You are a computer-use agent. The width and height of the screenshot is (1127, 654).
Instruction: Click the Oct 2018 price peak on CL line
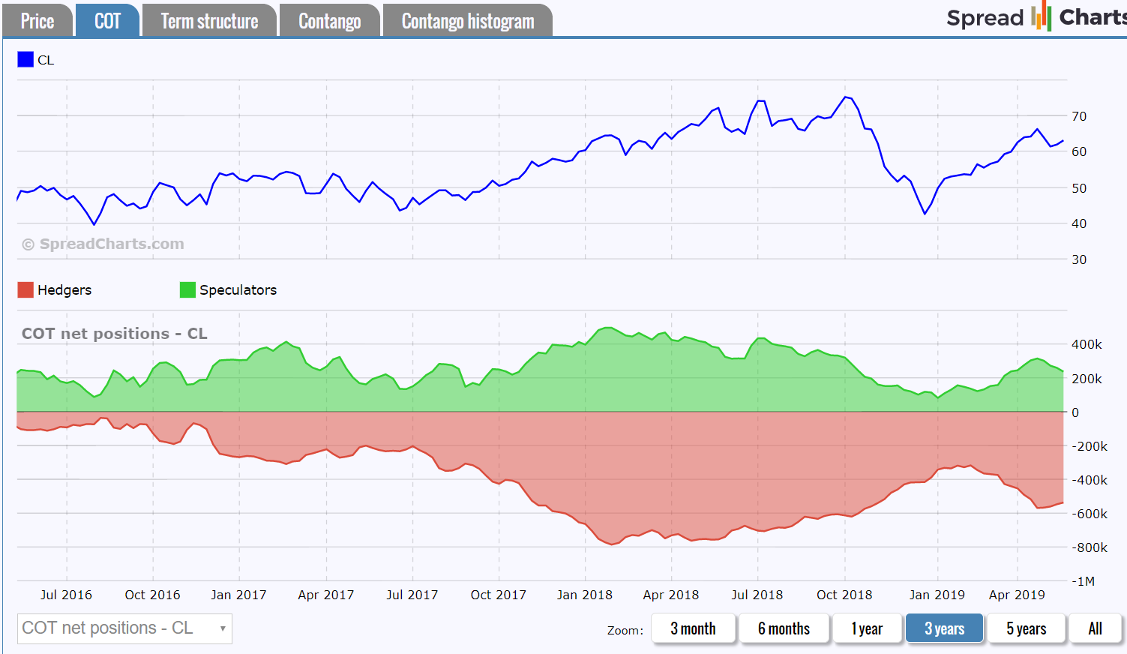coord(846,97)
